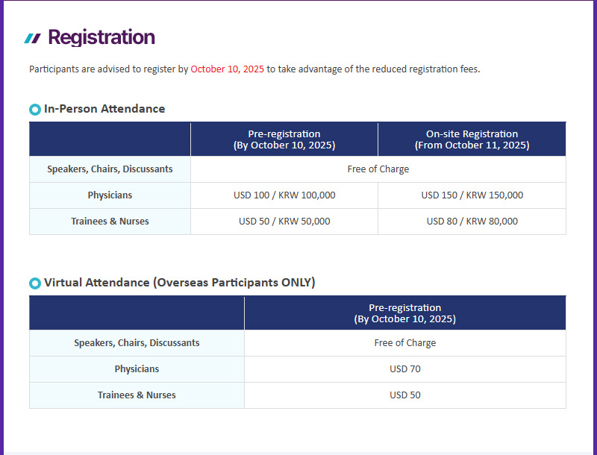Click the In-Person Free of Charge cell
The height and width of the screenshot is (455, 597).
coord(378,169)
